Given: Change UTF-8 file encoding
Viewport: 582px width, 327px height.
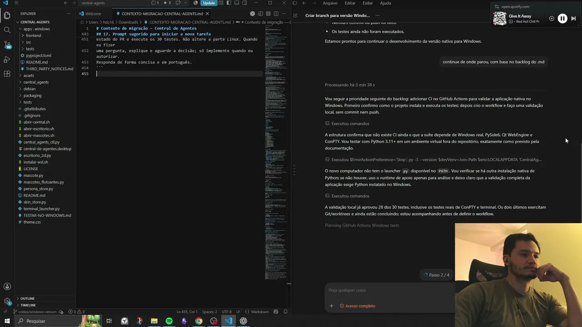Looking at the screenshot, I should tap(226, 312).
